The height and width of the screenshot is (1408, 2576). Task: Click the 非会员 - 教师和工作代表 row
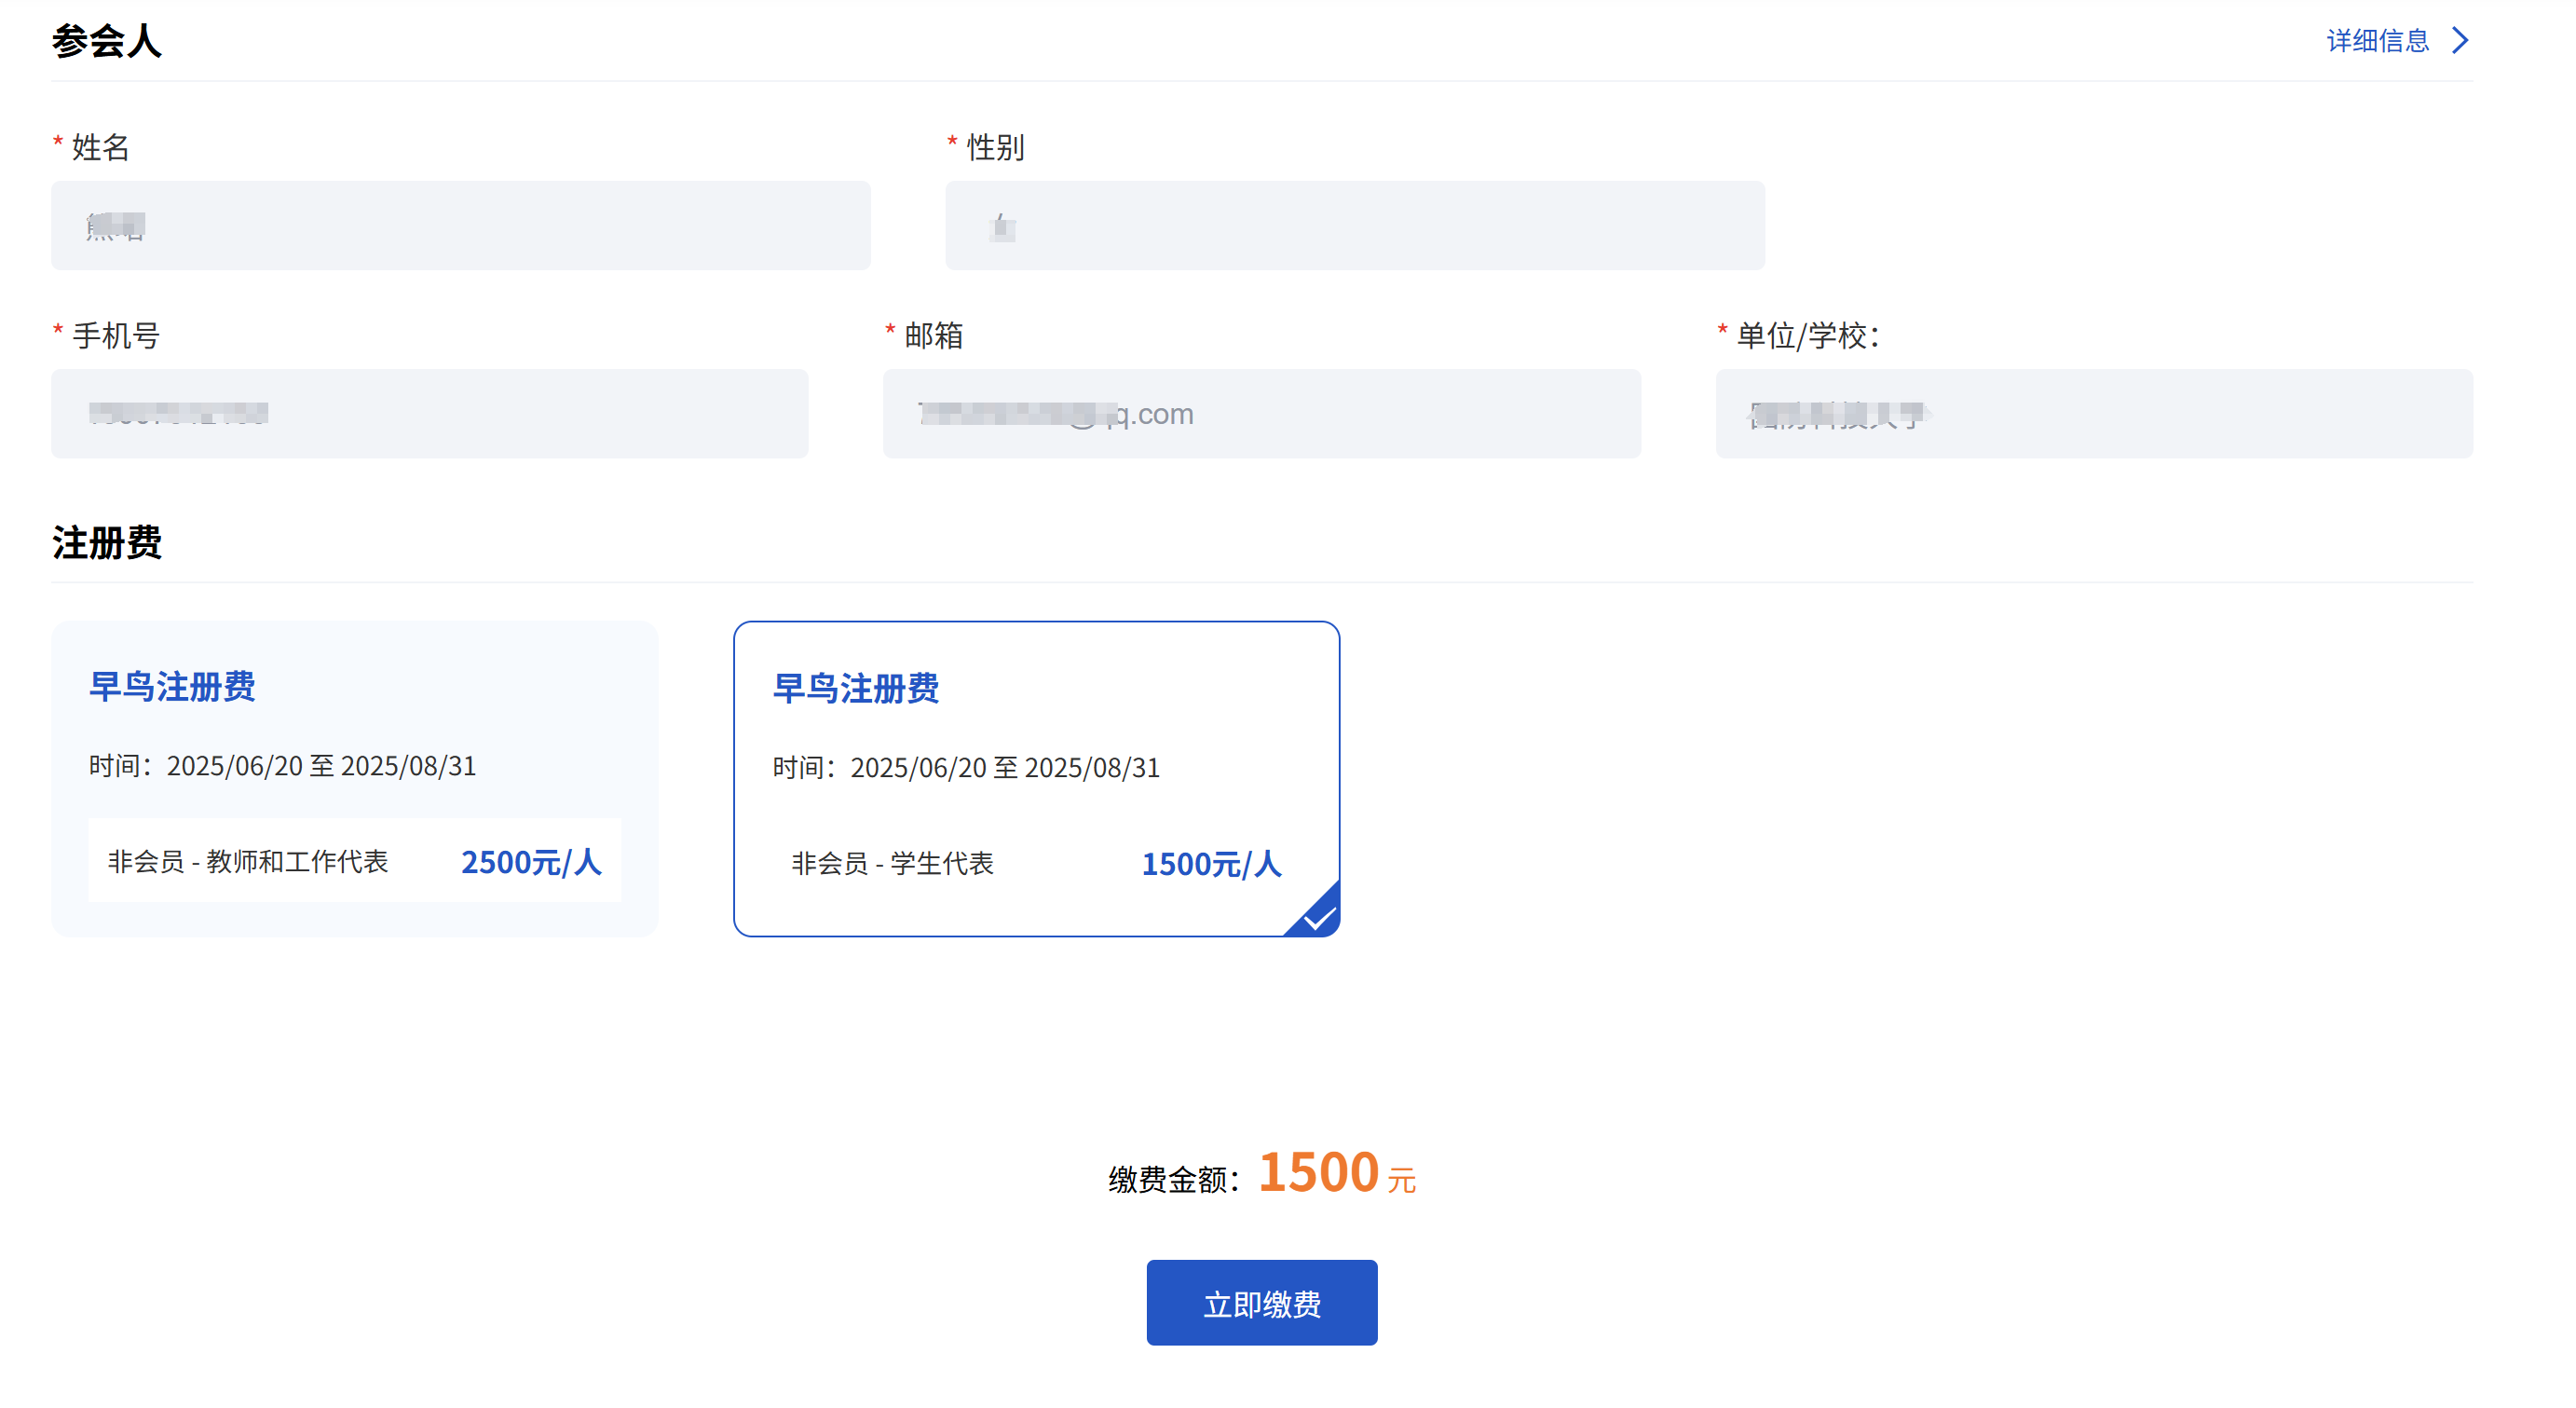click(x=354, y=861)
